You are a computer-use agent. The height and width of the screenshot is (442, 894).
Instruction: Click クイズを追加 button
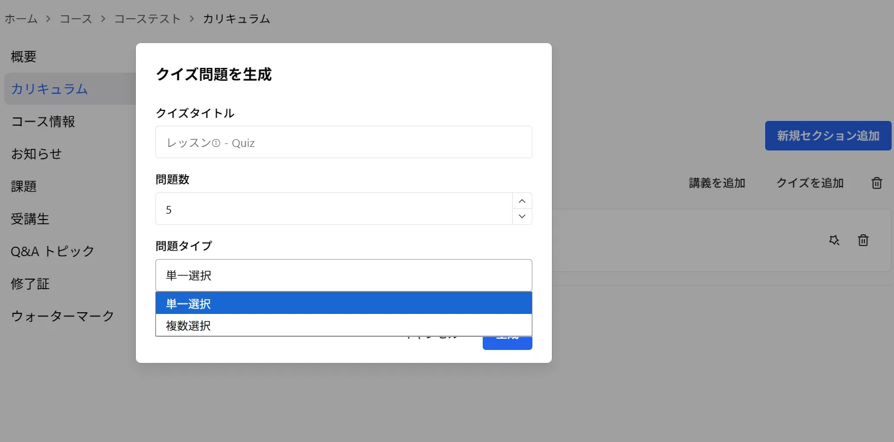pyautogui.click(x=810, y=183)
